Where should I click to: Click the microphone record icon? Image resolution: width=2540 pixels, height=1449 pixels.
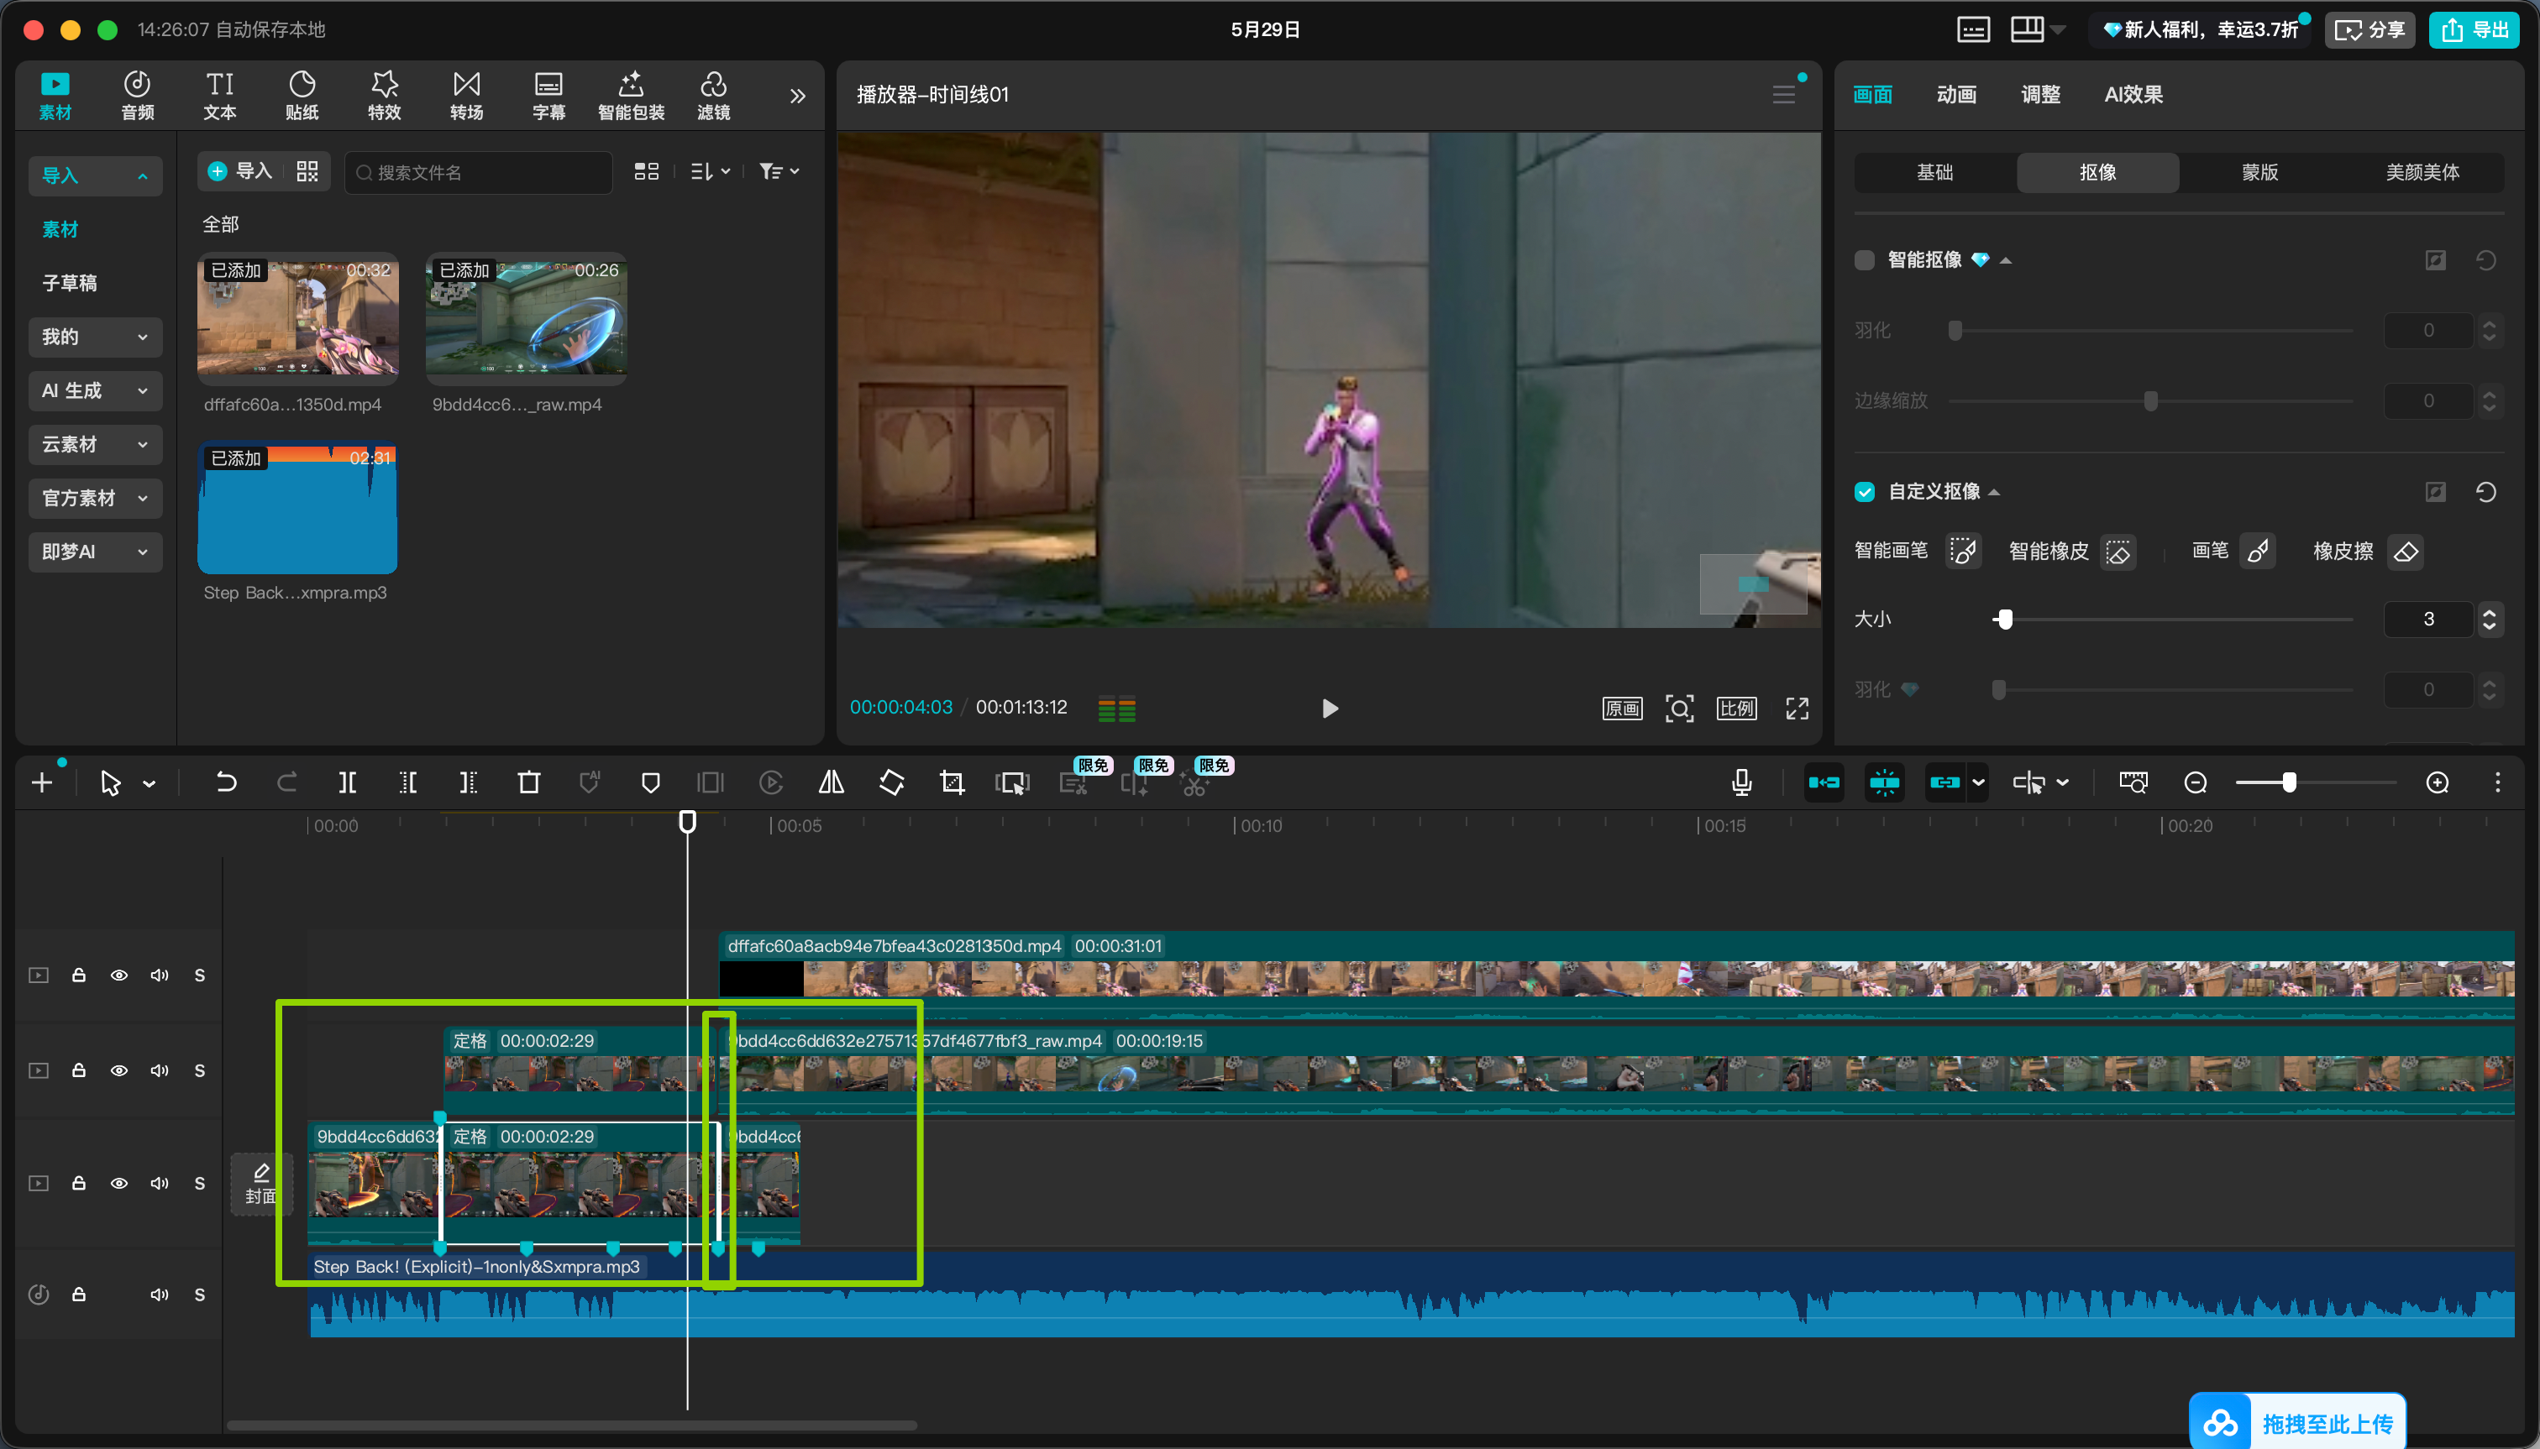[1741, 783]
